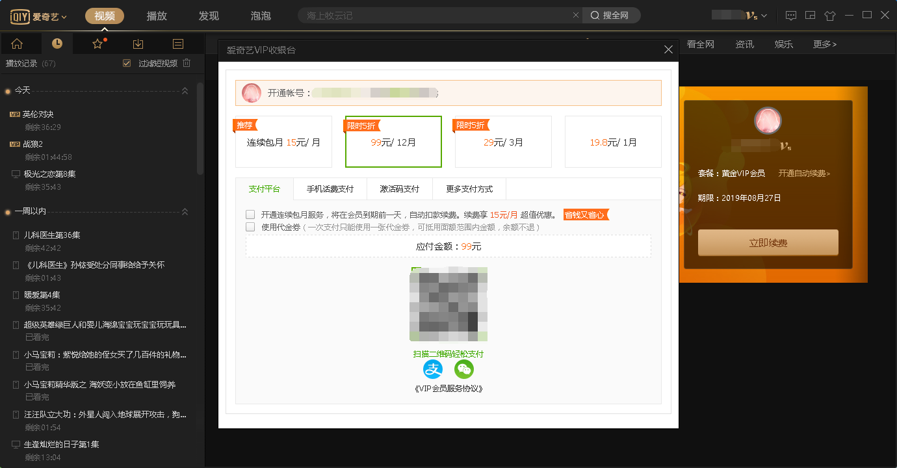The width and height of the screenshot is (897, 468).
Task: Select the 支付平台 payment tab
Action: point(265,189)
